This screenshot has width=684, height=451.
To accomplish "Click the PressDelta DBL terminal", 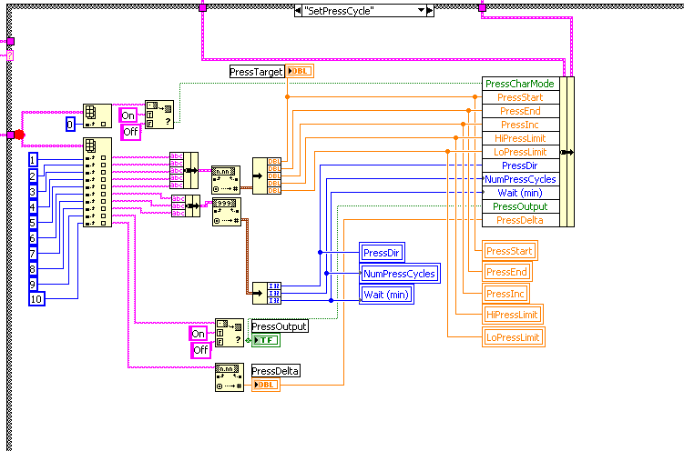I will 265,386.
